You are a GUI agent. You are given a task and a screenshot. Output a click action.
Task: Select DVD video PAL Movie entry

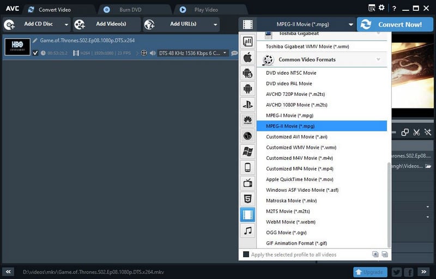click(x=322, y=83)
